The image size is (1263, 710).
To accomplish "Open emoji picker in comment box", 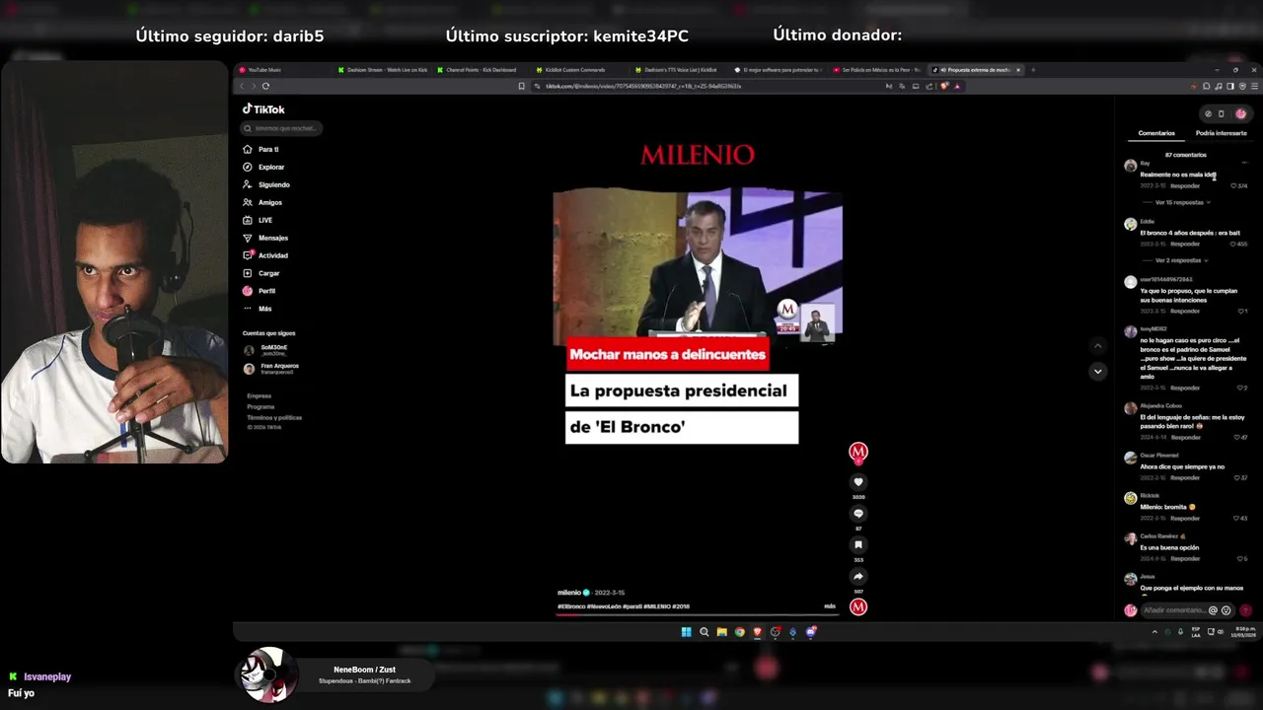I will tap(1226, 610).
